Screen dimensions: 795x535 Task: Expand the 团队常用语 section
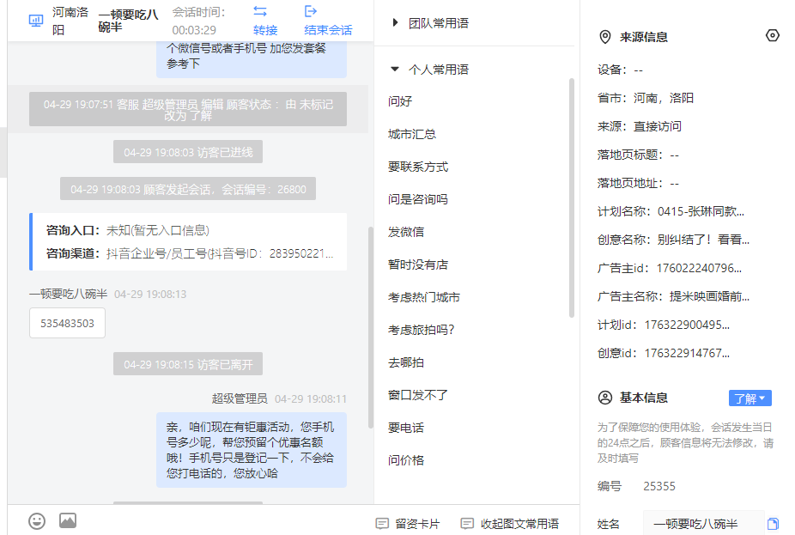(x=395, y=23)
